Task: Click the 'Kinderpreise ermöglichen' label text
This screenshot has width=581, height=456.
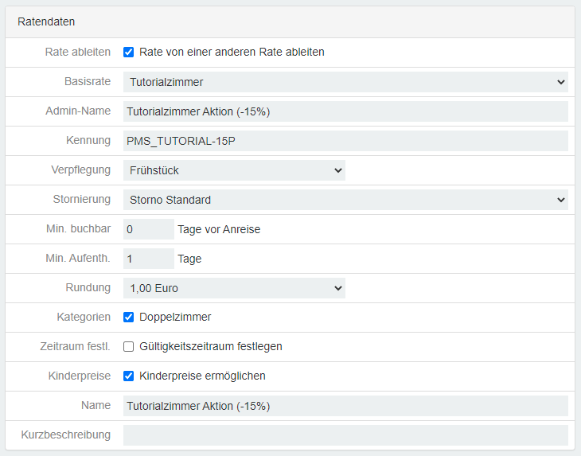Action: point(202,376)
